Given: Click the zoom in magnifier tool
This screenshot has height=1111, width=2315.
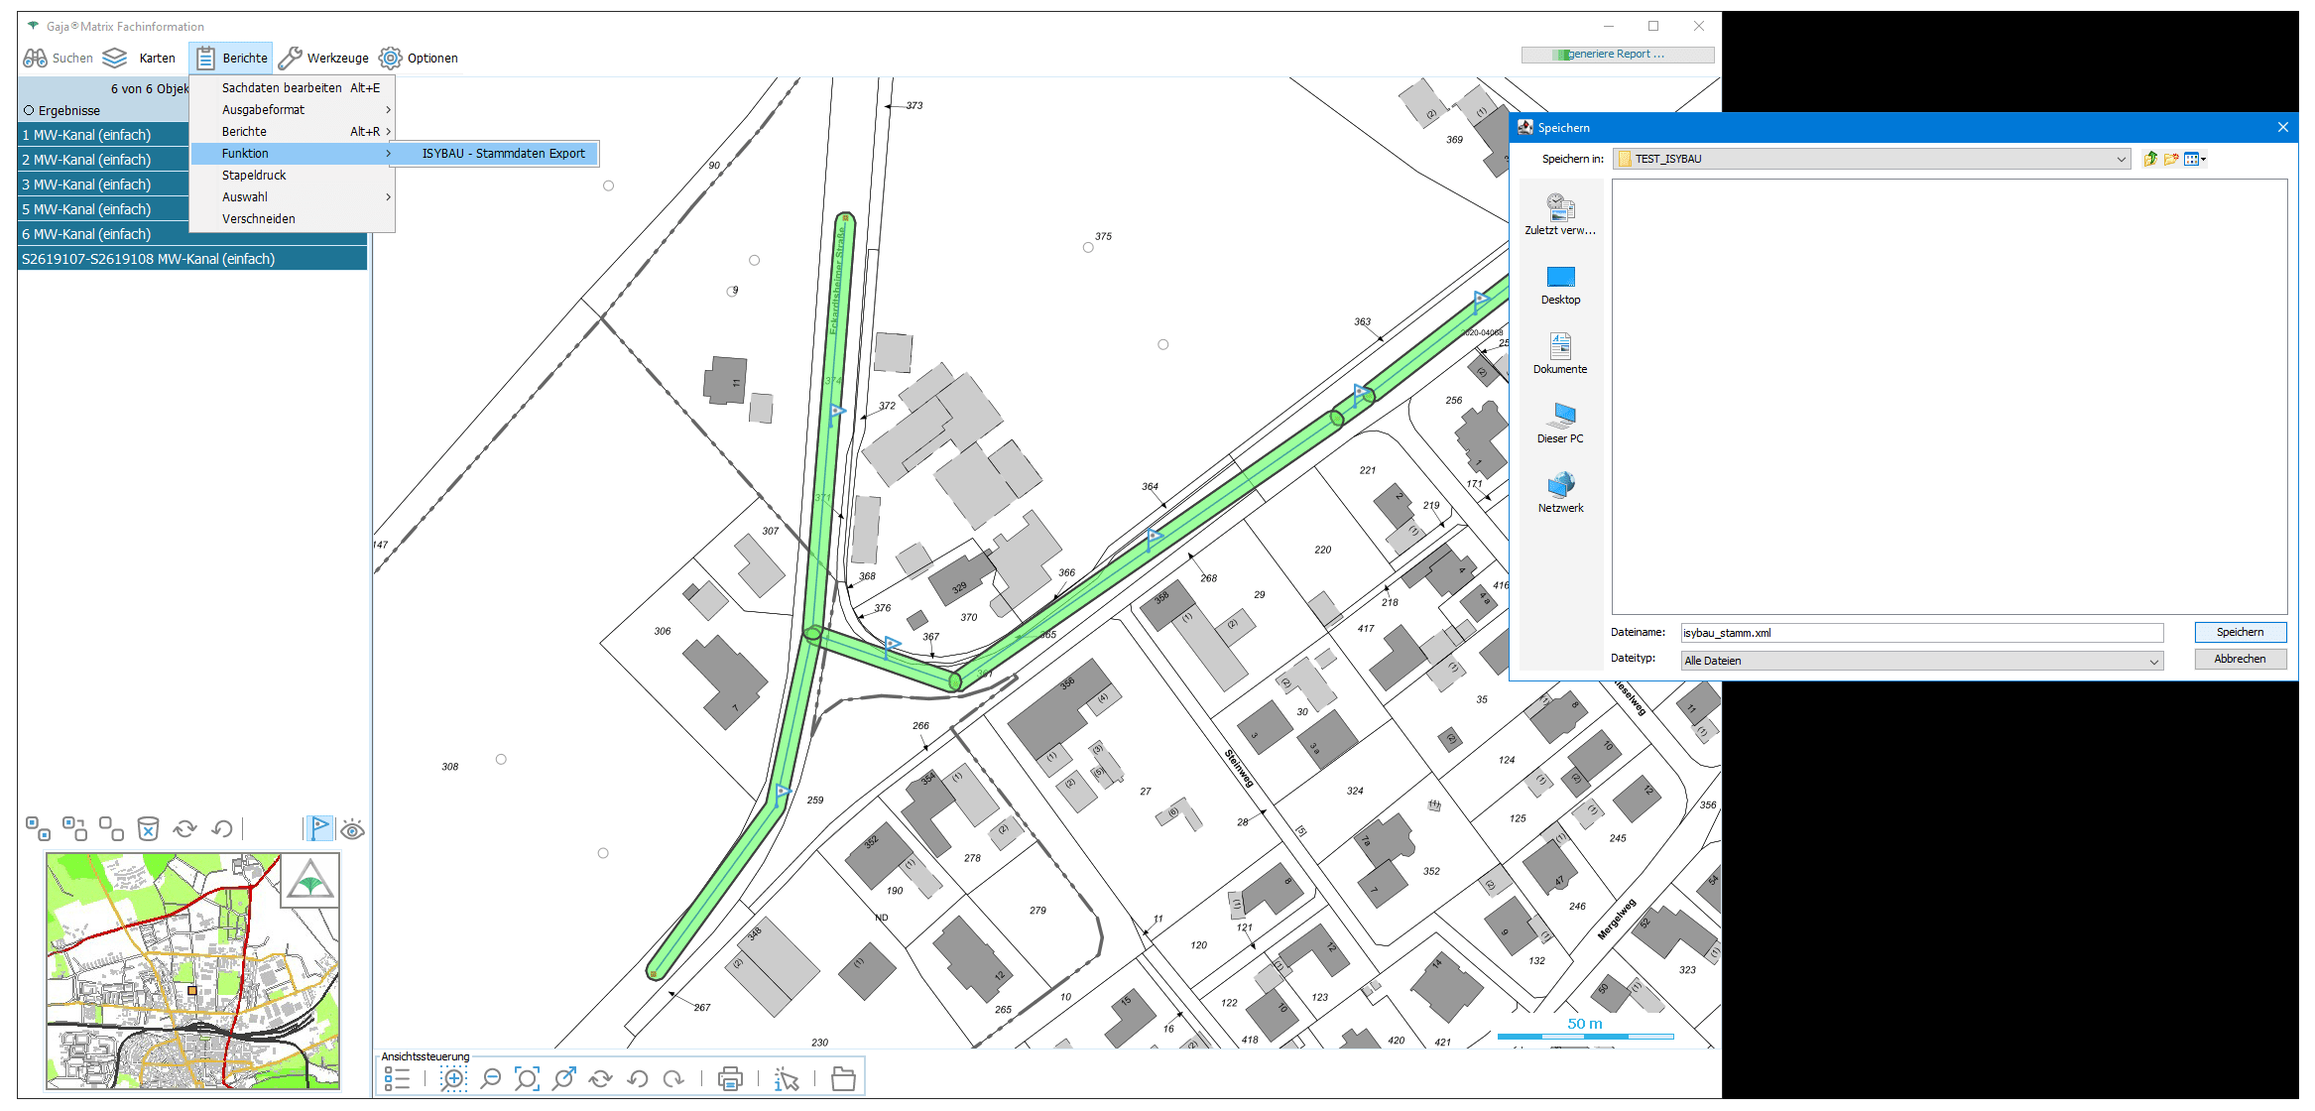Looking at the screenshot, I should (453, 1078).
